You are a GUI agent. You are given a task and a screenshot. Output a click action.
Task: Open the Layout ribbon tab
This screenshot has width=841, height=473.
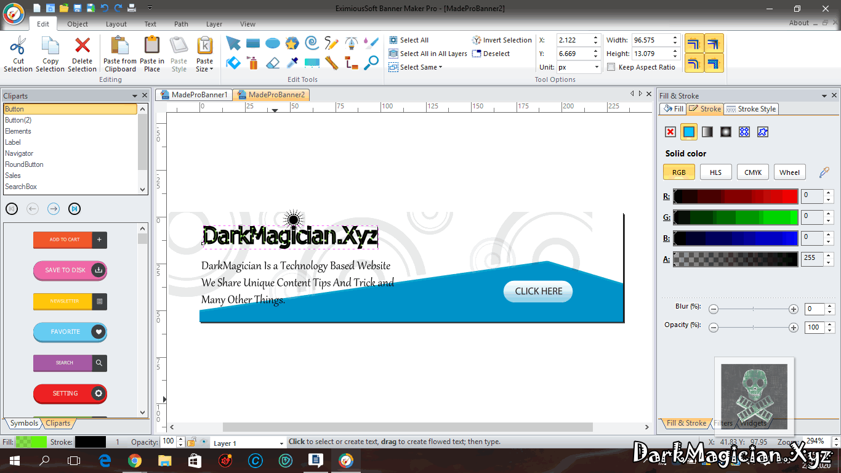point(116,24)
